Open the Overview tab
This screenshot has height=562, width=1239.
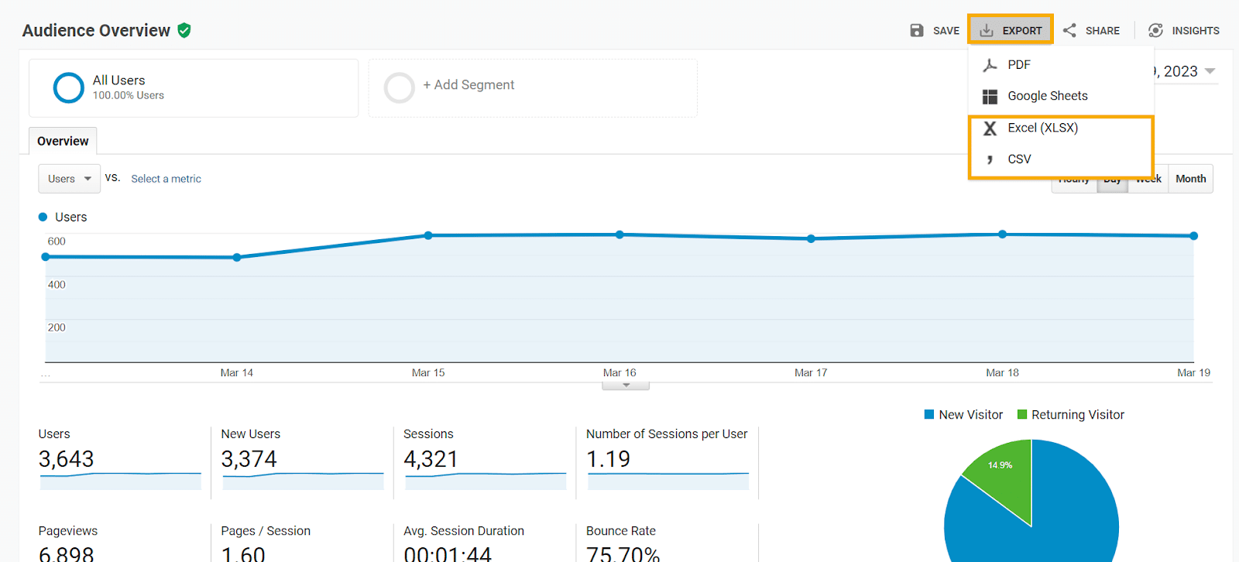[x=63, y=141]
